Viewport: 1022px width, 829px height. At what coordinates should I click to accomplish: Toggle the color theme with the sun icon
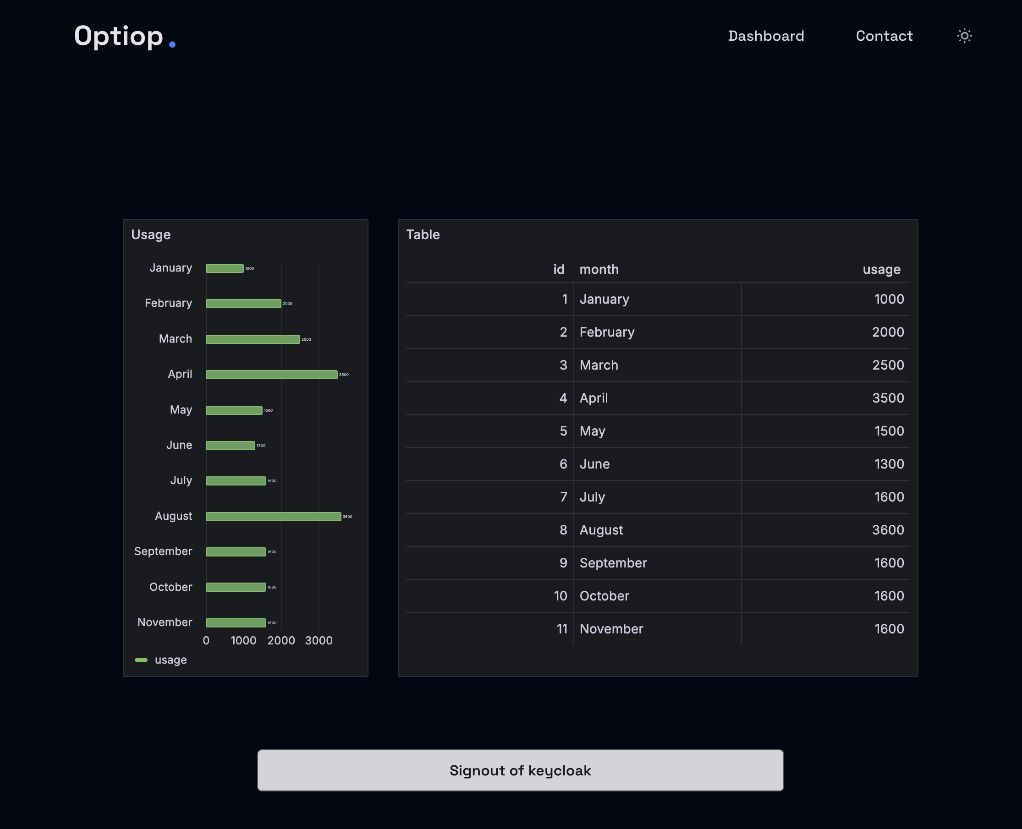[964, 35]
